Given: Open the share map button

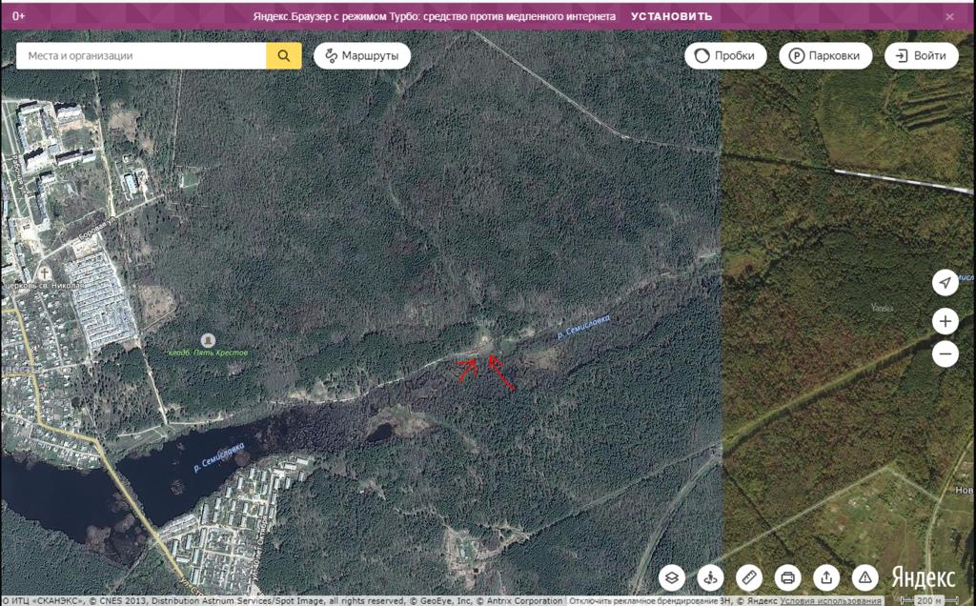Looking at the screenshot, I should click(x=826, y=577).
